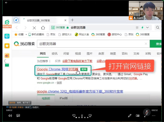The image size is (164, 122).
Task: Toggle the volume speaker icon
Action: coord(10,115)
